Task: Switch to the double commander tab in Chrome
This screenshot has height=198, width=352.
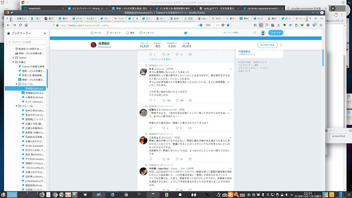Action: pyautogui.click(x=306, y=8)
